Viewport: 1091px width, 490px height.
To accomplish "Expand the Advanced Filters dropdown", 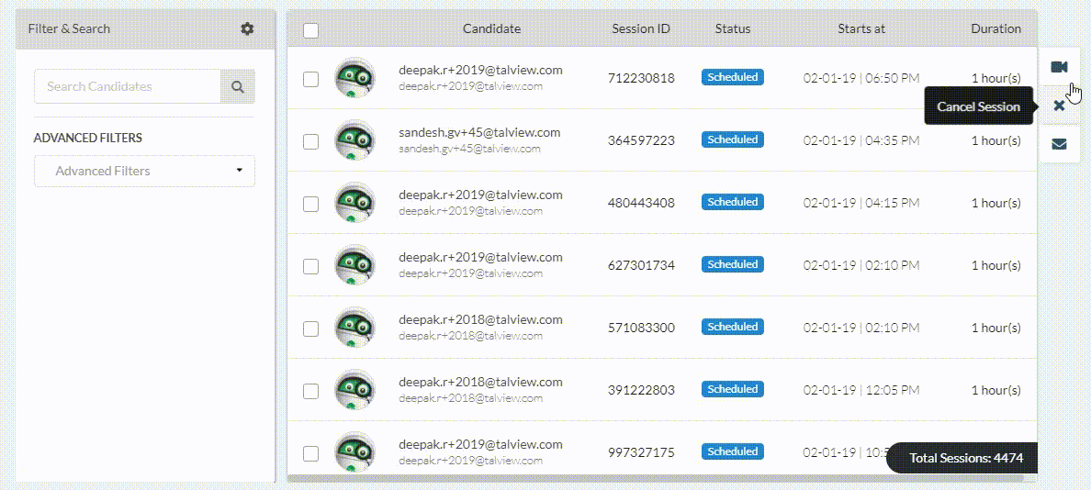I will click(144, 171).
